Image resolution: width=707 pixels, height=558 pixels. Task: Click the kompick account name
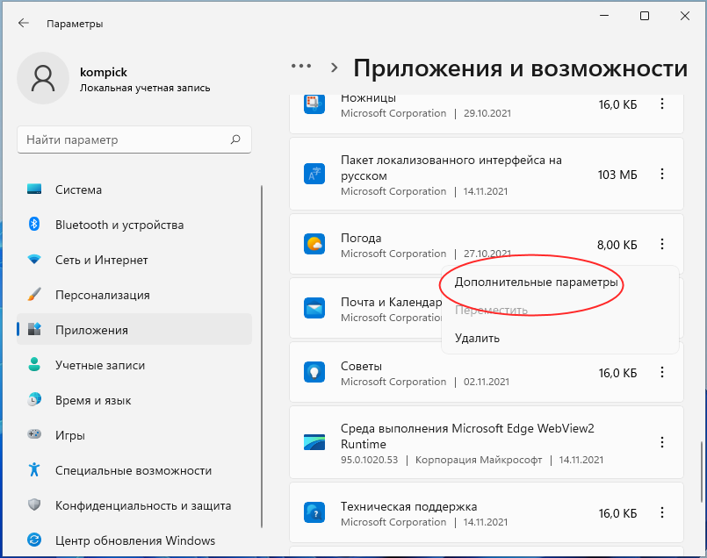tap(104, 72)
